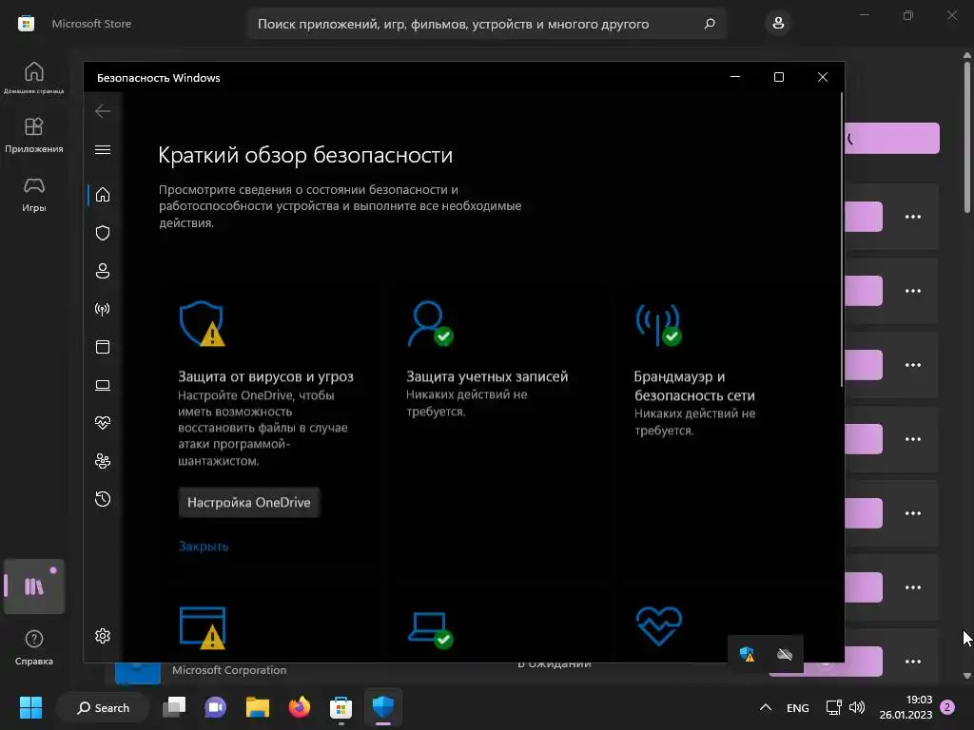Click the device security laptop tile icon
The height and width of the screenshot is (730, 974).
coord(431,629)
